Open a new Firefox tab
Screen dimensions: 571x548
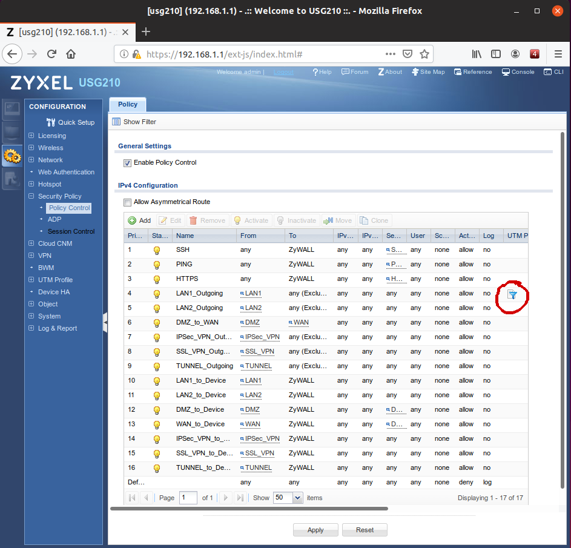146,31
